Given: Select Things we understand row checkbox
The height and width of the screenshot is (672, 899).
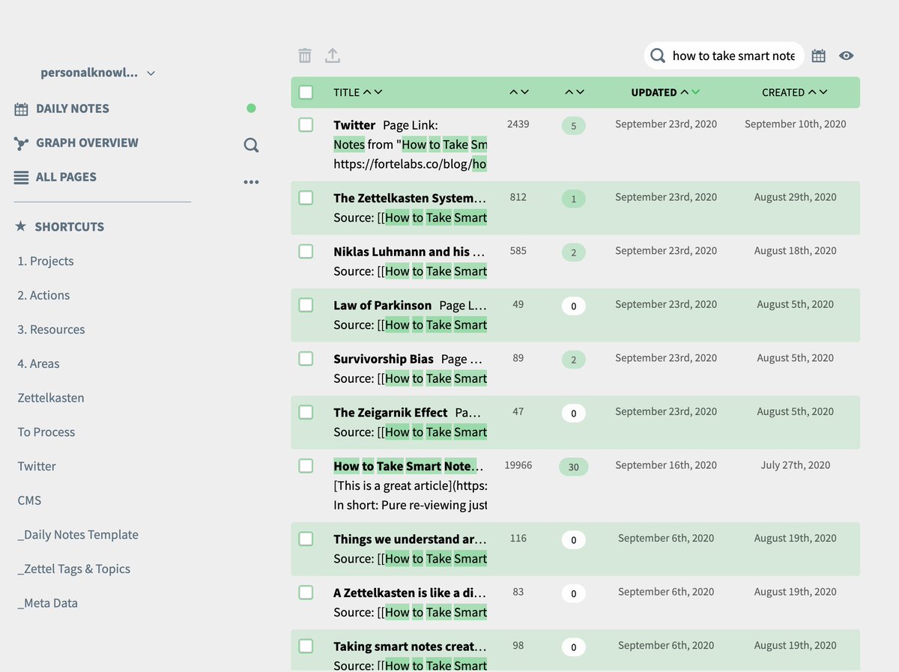Looking at the screenshot, I should coord(306,539).
